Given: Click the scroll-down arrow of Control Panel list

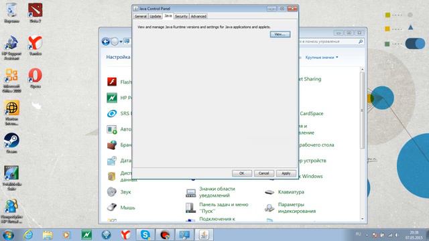Looking at the screenshot, I should [x=363, y=219].
